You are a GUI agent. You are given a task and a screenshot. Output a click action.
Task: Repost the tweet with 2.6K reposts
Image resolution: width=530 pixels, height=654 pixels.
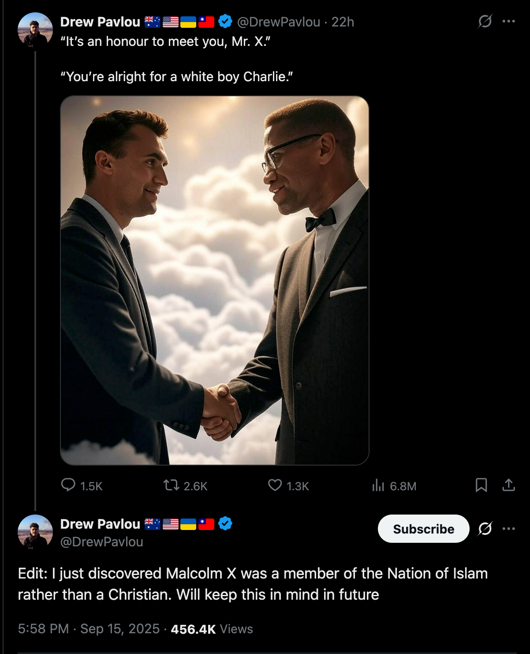tap(171, 485)
